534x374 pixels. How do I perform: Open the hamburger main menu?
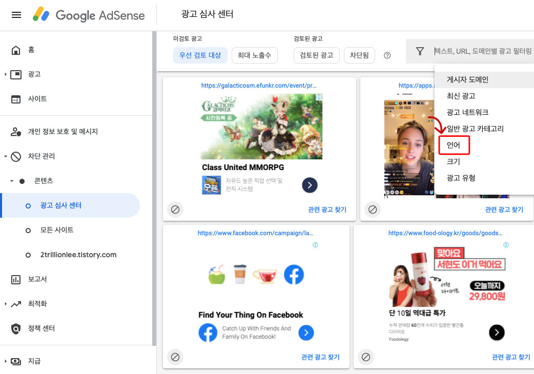pos(16,15)
